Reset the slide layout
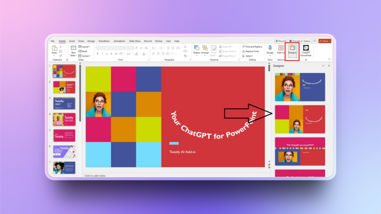The height and width of the screenshot is (214, 381). (83, 51)
